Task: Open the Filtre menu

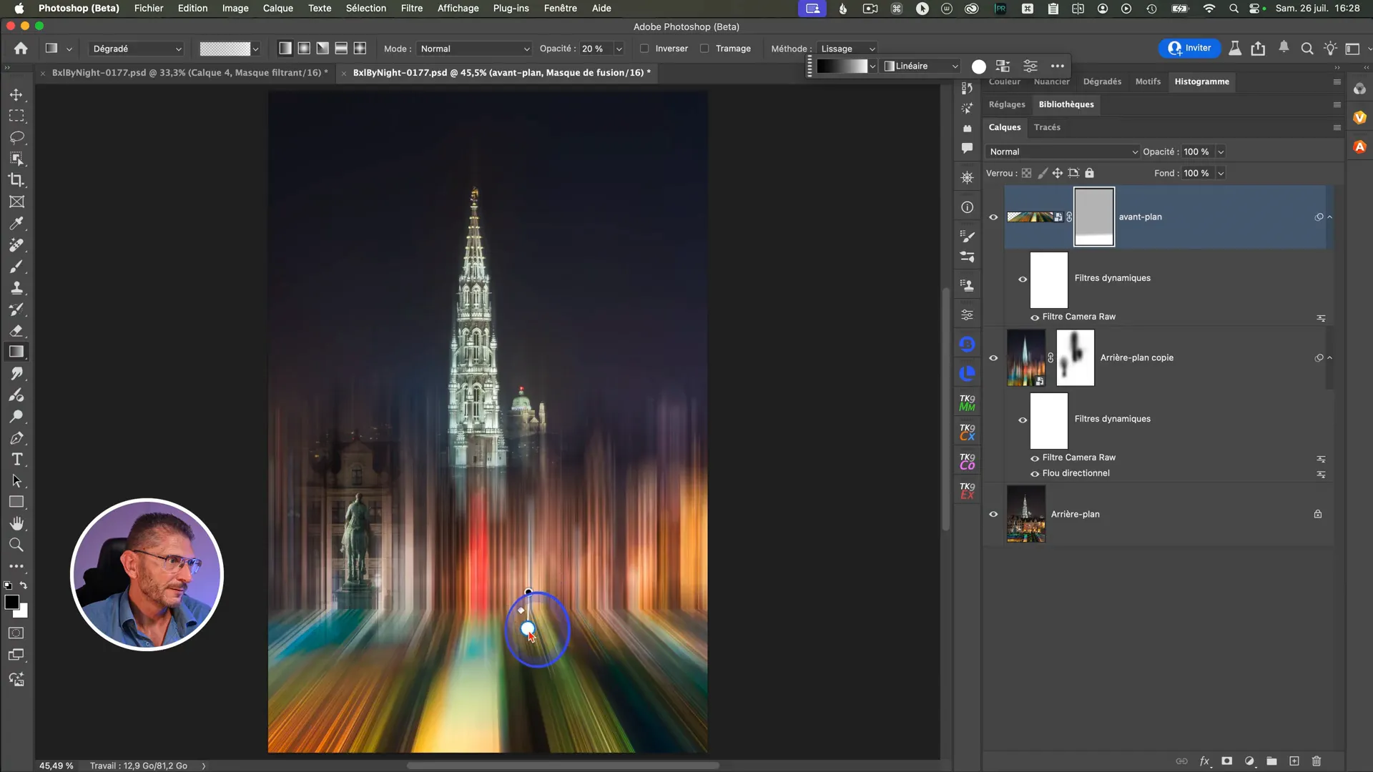Action: click(x=411, y=8)
